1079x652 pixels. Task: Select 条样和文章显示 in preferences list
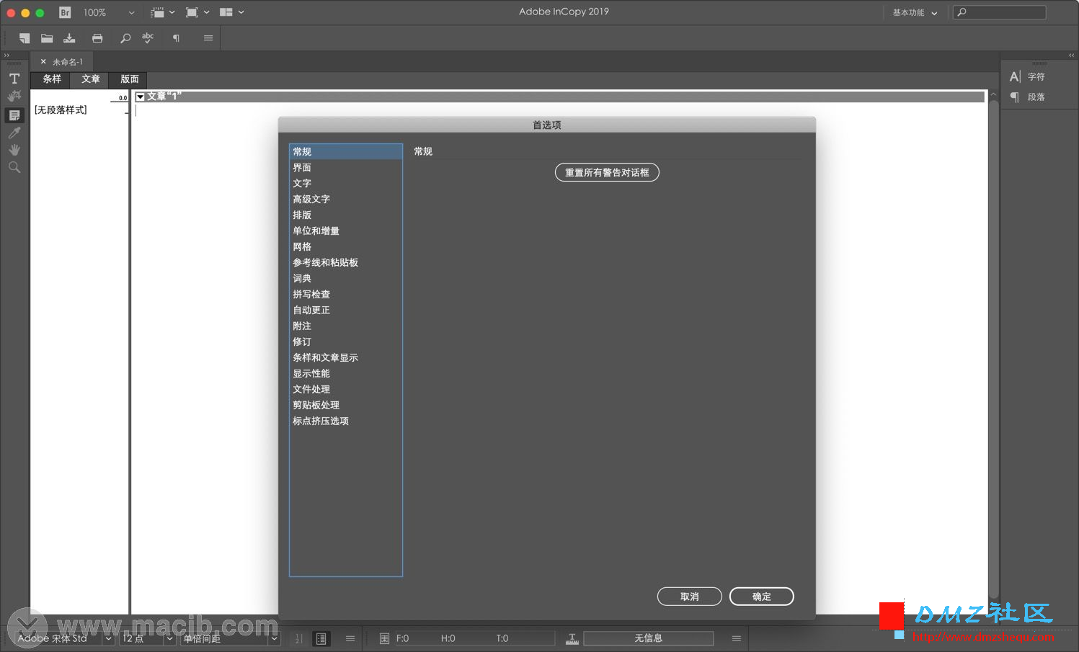point(346,357)
